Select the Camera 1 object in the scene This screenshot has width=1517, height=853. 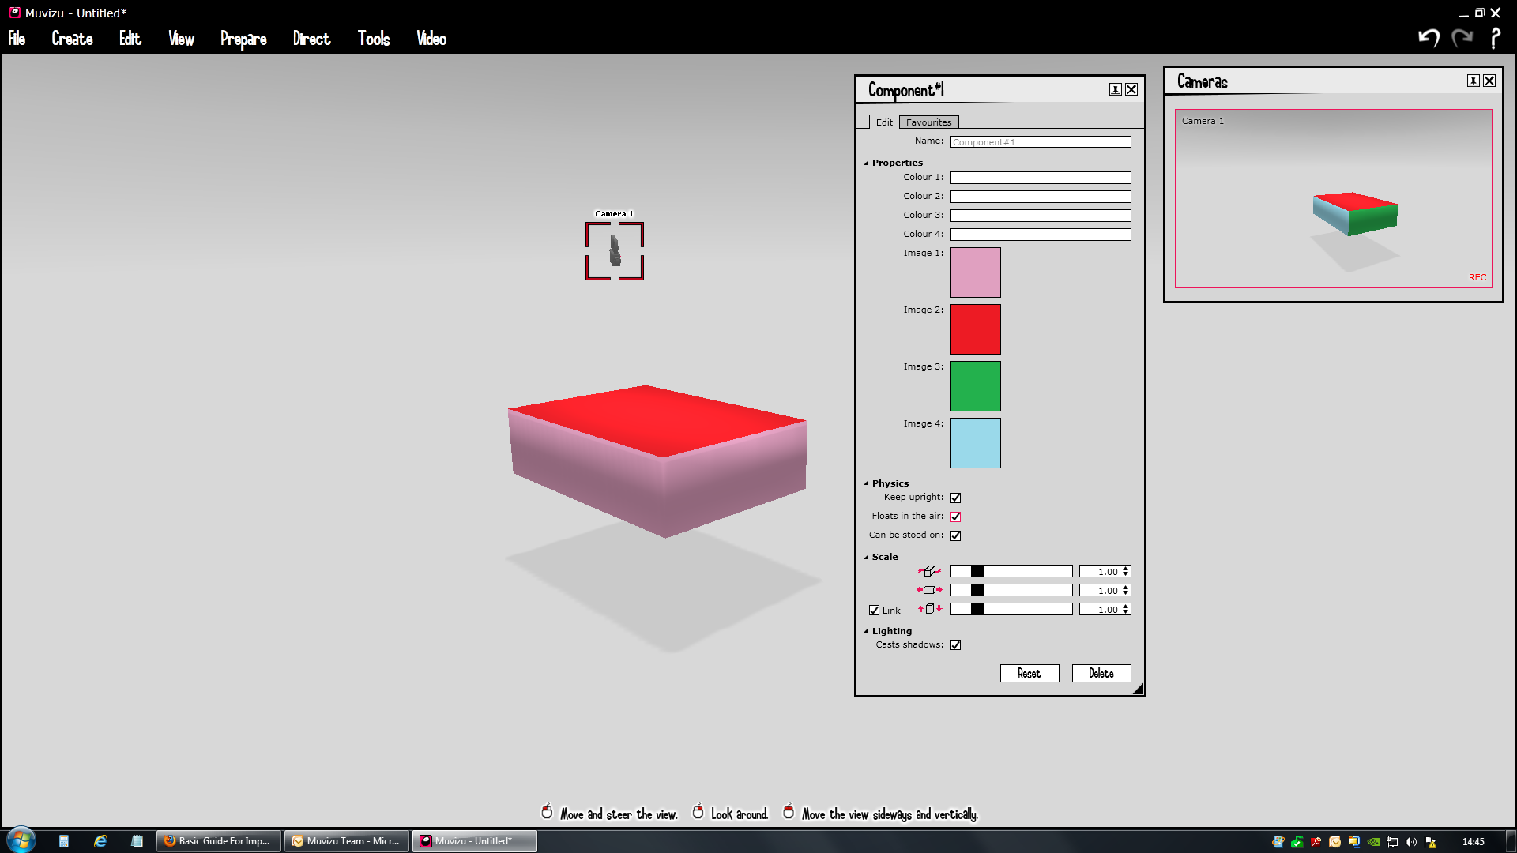click(615, 250)
